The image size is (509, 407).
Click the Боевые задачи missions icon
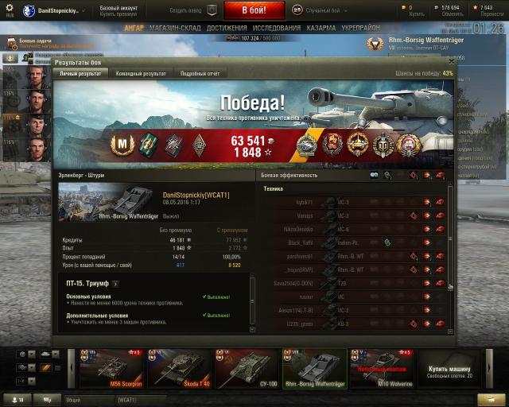[x=12, y=43]
